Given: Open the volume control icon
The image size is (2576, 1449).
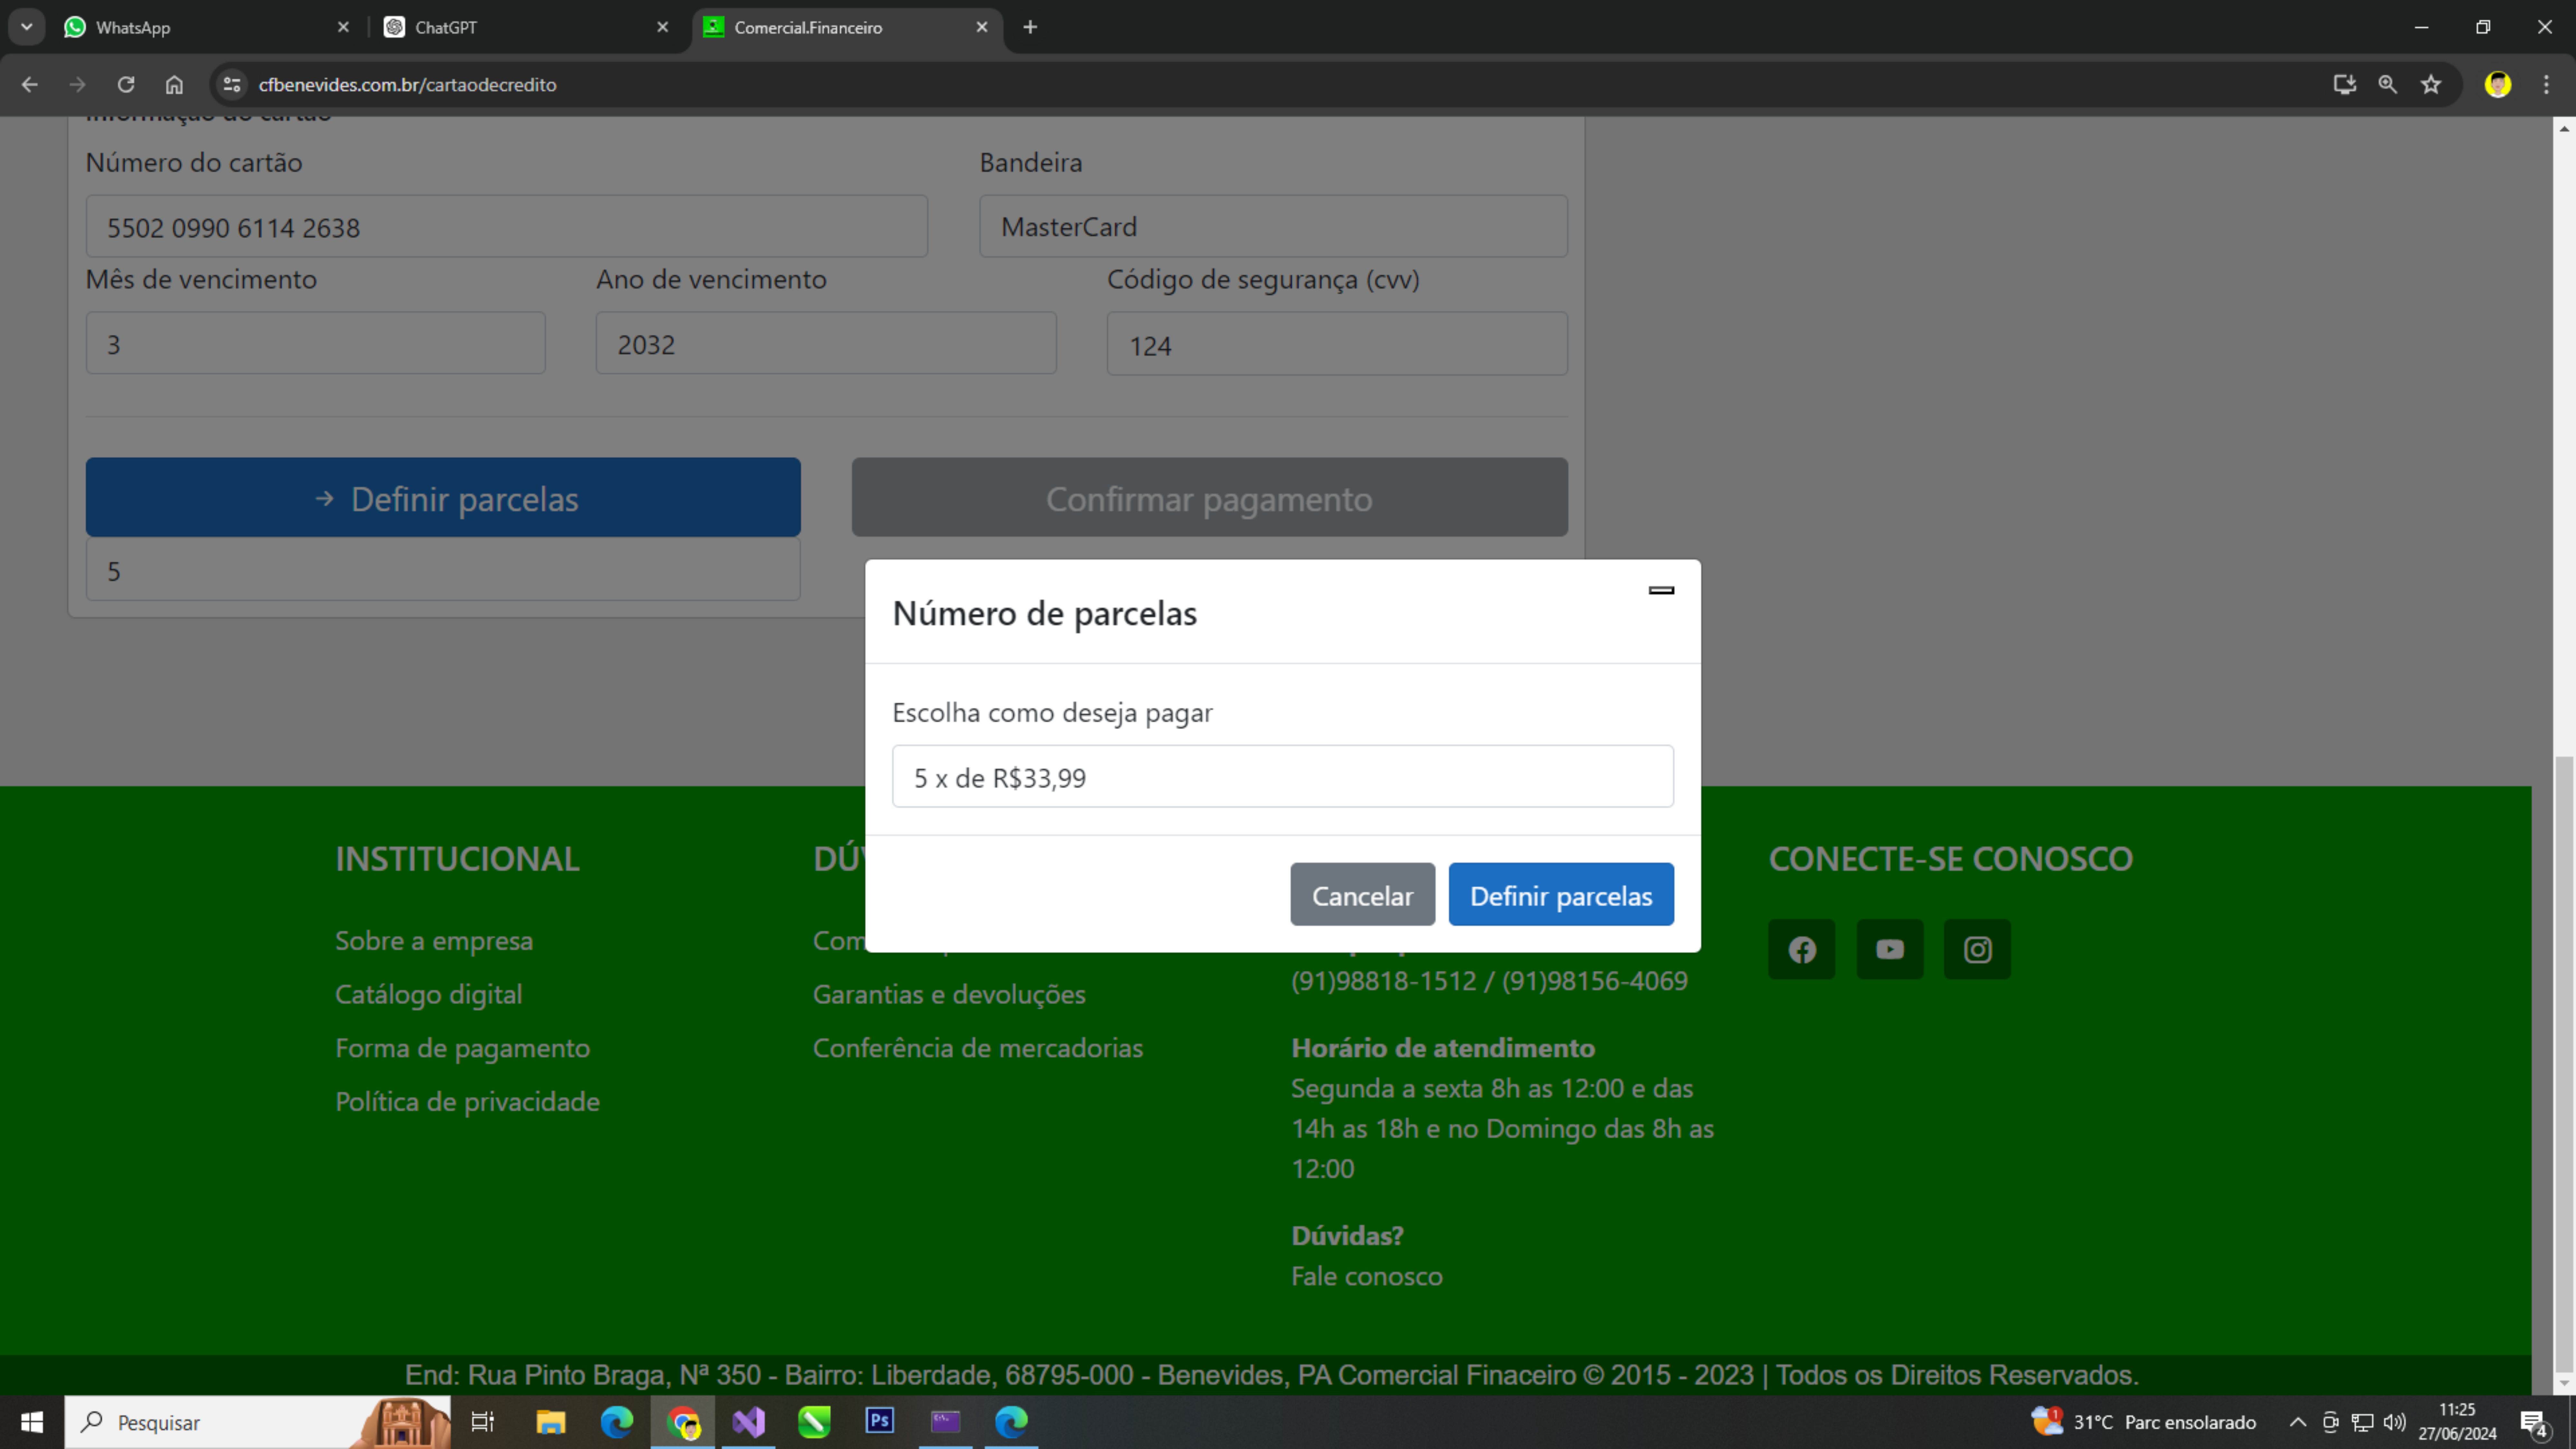Looking at the screenshot, I should [2394, 1422].
